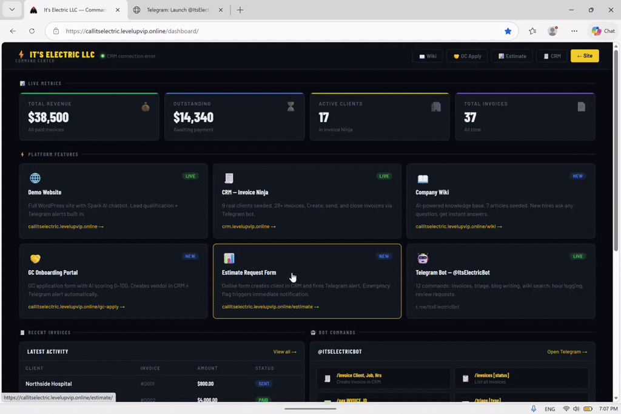The width and height of the screenshot is (621, 414).
Task: Open the /estimate form link
Action: click(x=270, y=307)
